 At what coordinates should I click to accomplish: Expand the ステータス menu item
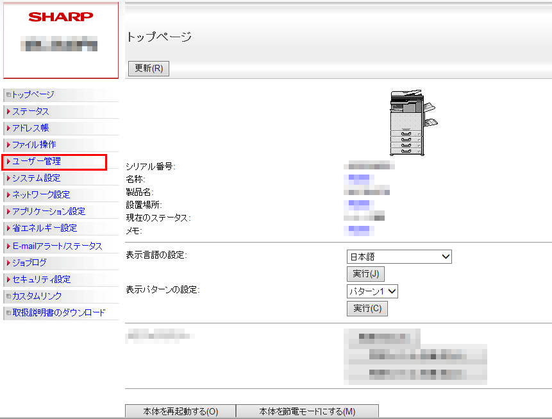pyautogui.click(x=31, y=112)
